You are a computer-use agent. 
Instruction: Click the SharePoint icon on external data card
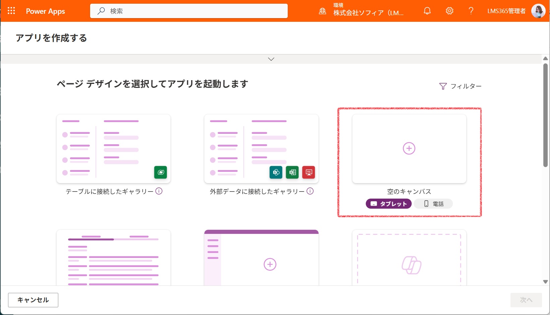(276, 172)
